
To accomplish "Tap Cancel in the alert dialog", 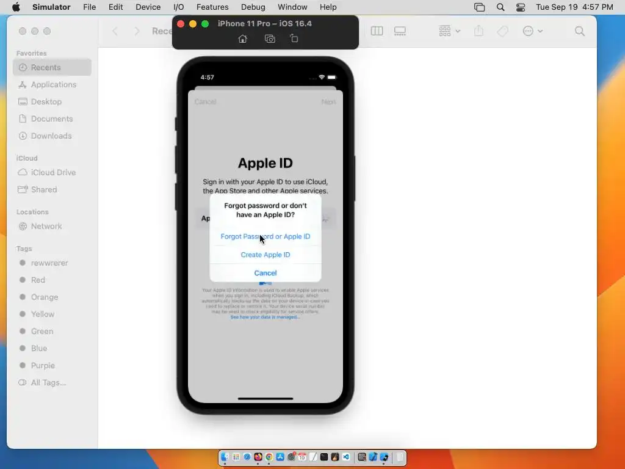I will [266, 273].
